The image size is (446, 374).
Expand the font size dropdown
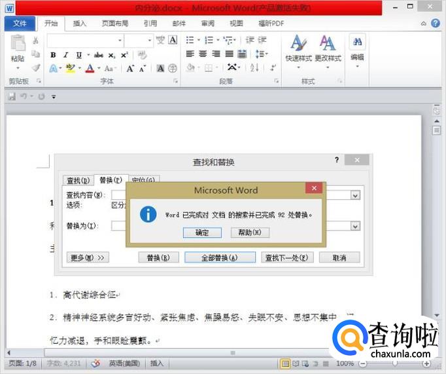pos(148,41)
